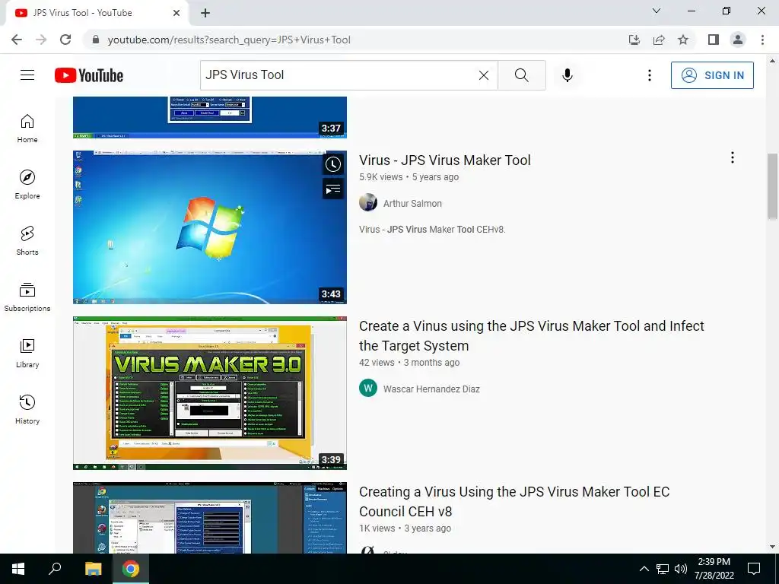Open the tab search chevron
The image size is (779, 584).
pyautogui.click(x=657, y=11)
